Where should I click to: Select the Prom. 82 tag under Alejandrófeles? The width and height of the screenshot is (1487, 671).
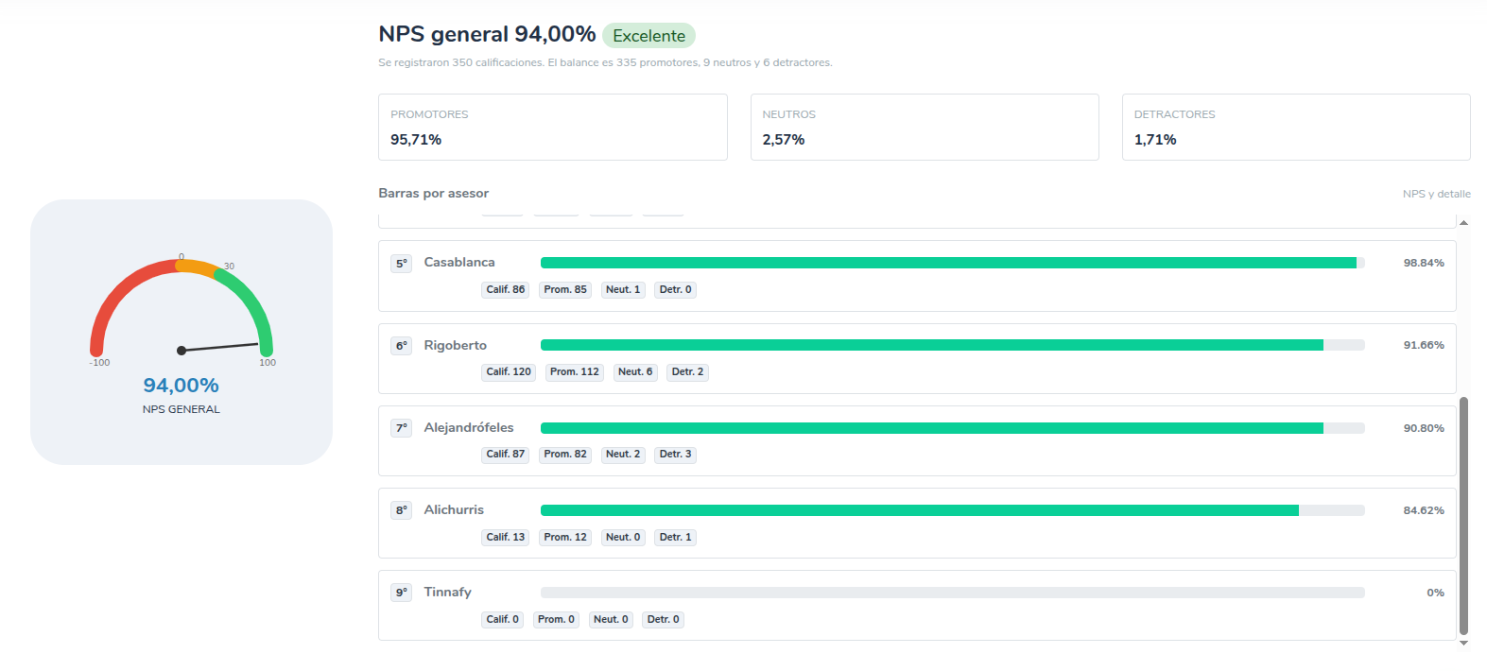point(565,455)
